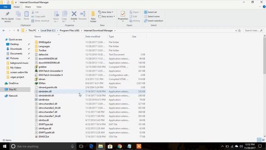This screenshot has height=150, width=266.
Task: Open the File menu tab
Action: (x=5, y=7)
